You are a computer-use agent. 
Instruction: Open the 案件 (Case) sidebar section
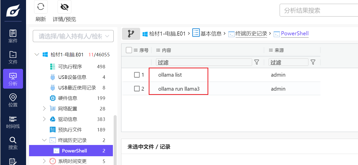pyautogui.click(x=13, y=36)
